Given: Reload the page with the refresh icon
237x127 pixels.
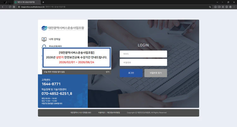Looking at the screenshot, I should tap(10, 7).
